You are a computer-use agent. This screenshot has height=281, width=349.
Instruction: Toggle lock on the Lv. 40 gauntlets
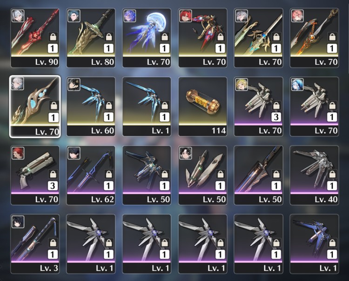(x=332, y=174)
